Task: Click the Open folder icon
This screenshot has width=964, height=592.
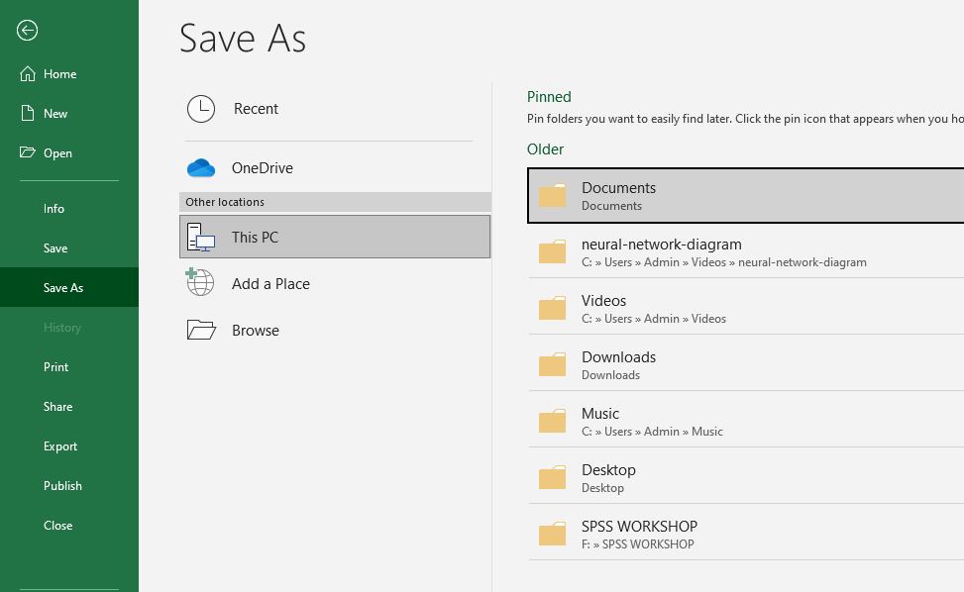Action: [x=28, y=153]
